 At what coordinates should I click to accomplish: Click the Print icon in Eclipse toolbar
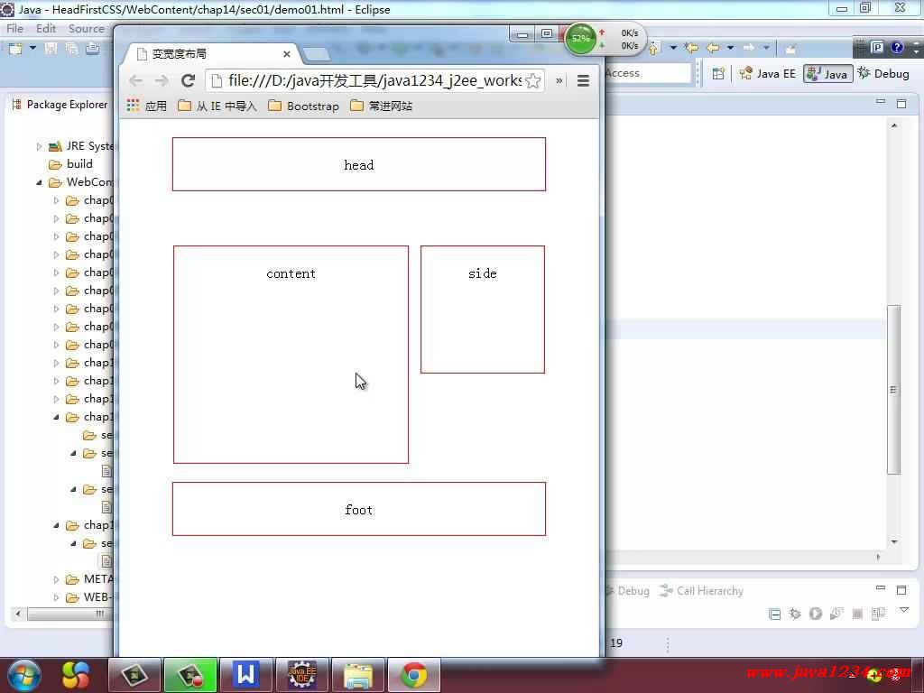coord(93,49)
